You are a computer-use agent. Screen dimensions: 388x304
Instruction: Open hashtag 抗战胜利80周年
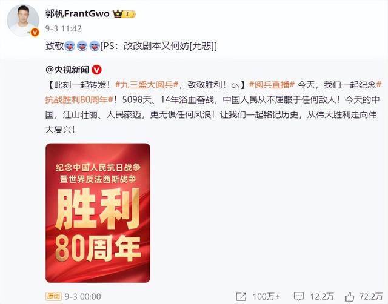click(x=79, y=99)
